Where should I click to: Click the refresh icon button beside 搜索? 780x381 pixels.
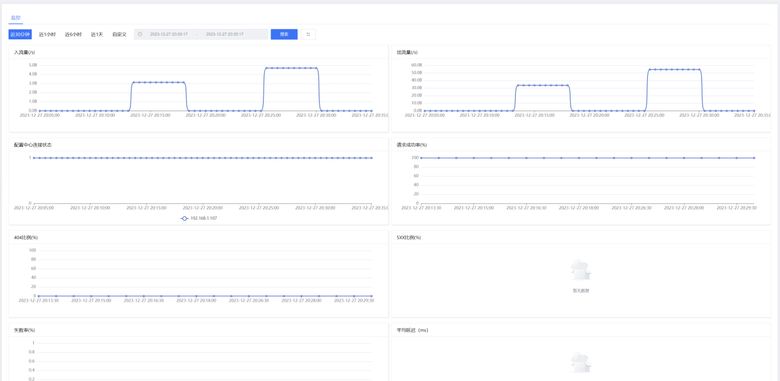click(308, 34)
